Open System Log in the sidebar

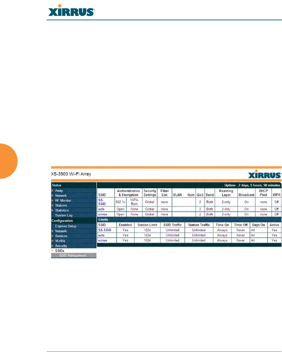(x=64, y=215)
